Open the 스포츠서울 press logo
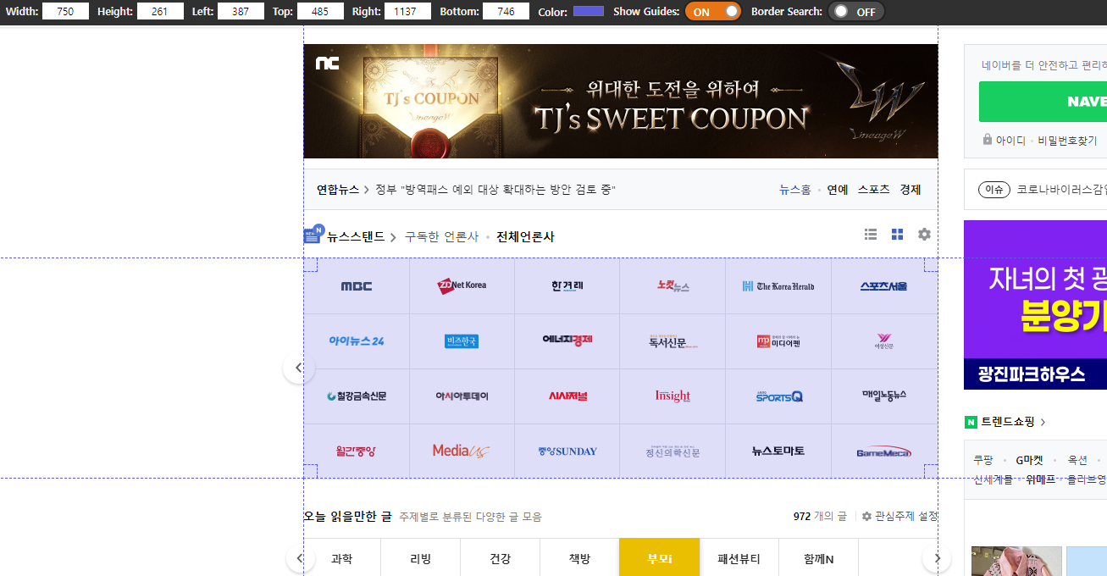Screen dimensions: 1107x576 [883, 286]
